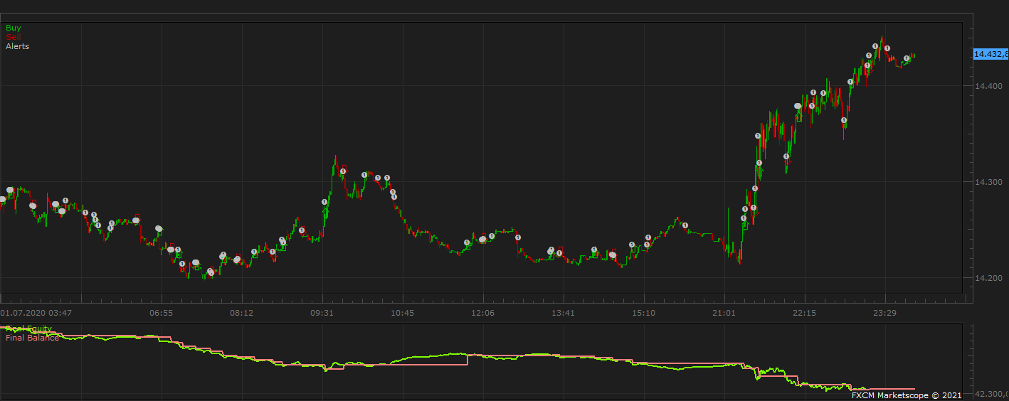This screenshot has height=401, width=1009.
Task: Click the Final Balance legend label
Action: click(32, 338)
